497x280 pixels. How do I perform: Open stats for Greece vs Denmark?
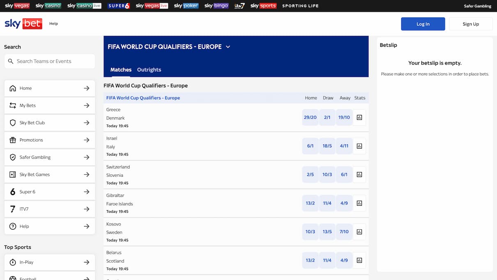click(359, 117)
